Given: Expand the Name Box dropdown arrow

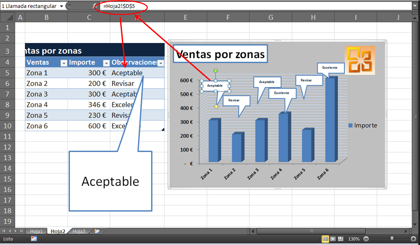Looking at the screenshot, I should click(61, 6).
